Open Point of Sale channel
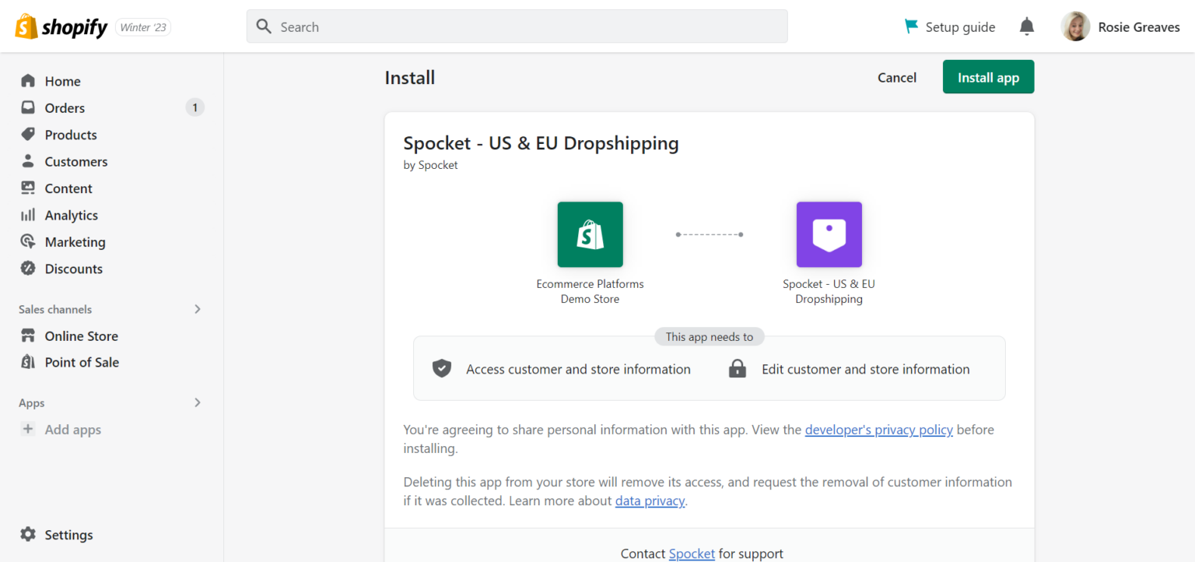This screenshot has height=562, width=1195. 82,362
